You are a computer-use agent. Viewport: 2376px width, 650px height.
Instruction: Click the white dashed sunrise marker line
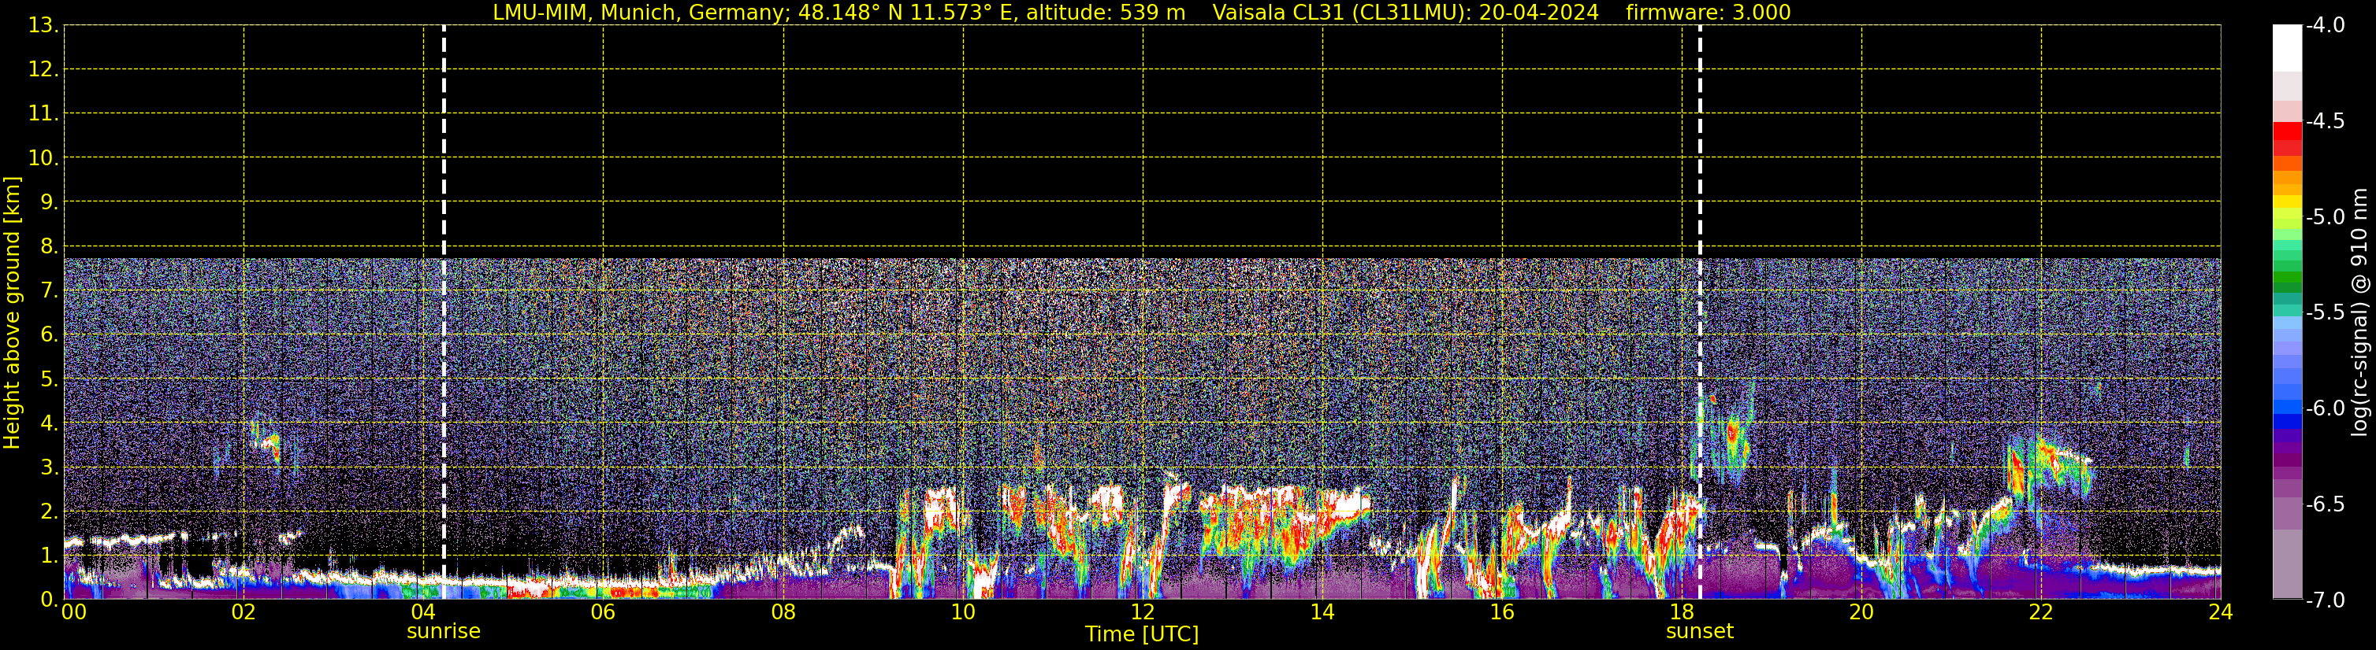444,312
